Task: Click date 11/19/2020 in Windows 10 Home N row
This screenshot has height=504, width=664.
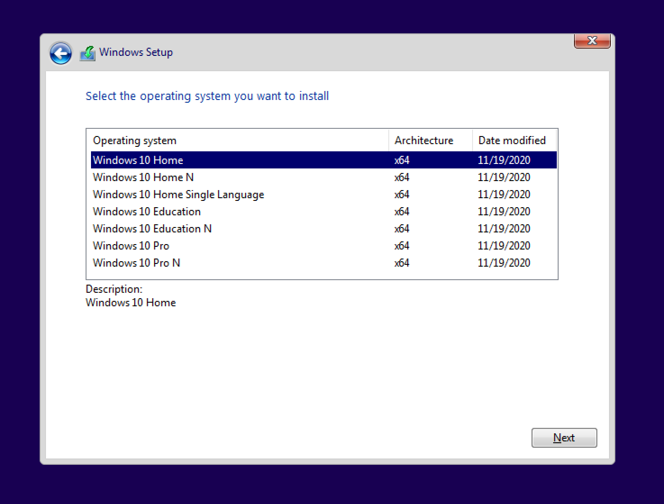Action: click(504, 177)
